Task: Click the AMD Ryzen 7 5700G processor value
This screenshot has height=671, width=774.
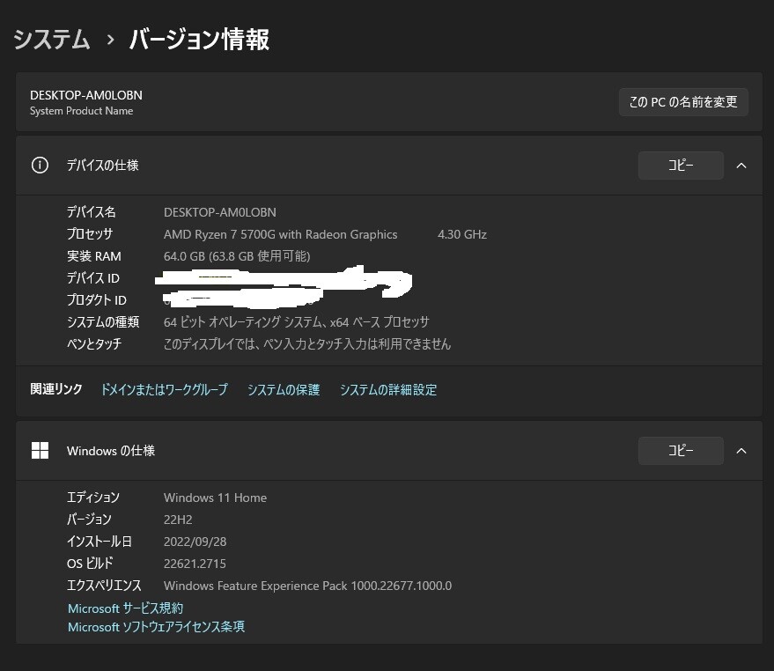Action: pyautogui.click(x=280, y=234)
